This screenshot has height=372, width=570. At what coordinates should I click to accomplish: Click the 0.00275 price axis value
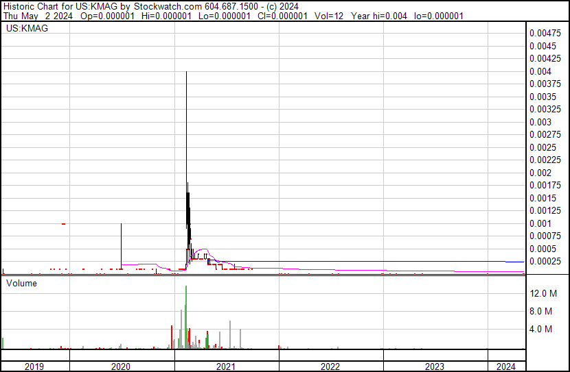pyautogui.click(x=545, y=134)
